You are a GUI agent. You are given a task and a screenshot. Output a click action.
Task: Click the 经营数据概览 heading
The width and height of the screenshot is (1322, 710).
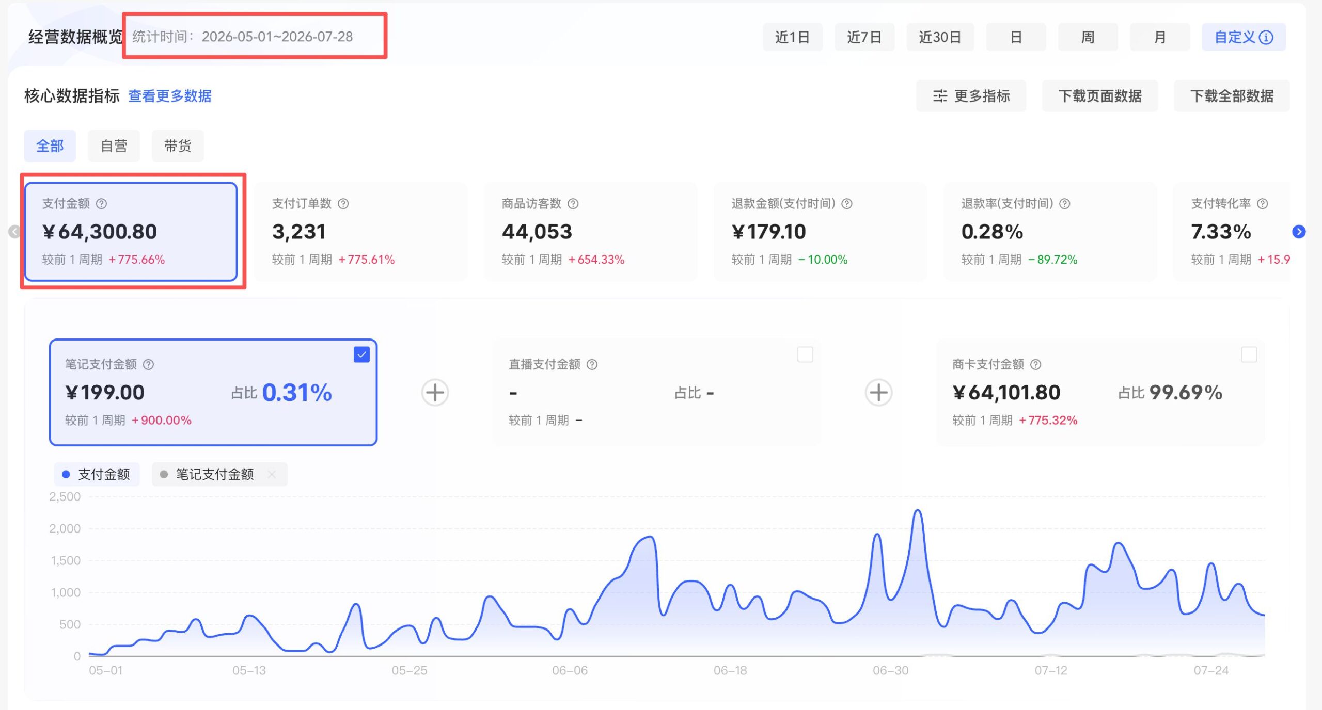click(75, 37)
